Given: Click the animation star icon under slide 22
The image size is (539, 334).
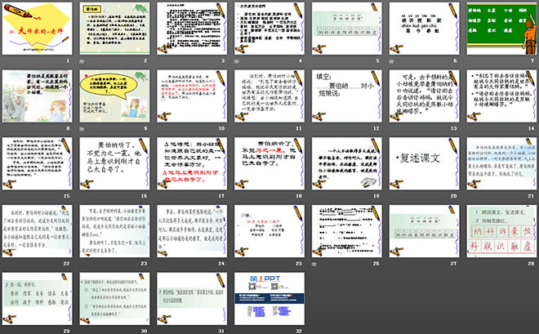Looking at the screenshot, I should click(x=6, y=264).
